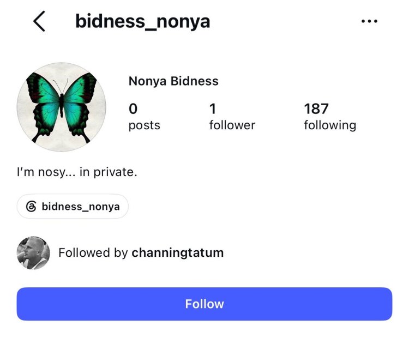Tap the 187 following count number
This screenshot has height=338, width=409.
point(316,108)
